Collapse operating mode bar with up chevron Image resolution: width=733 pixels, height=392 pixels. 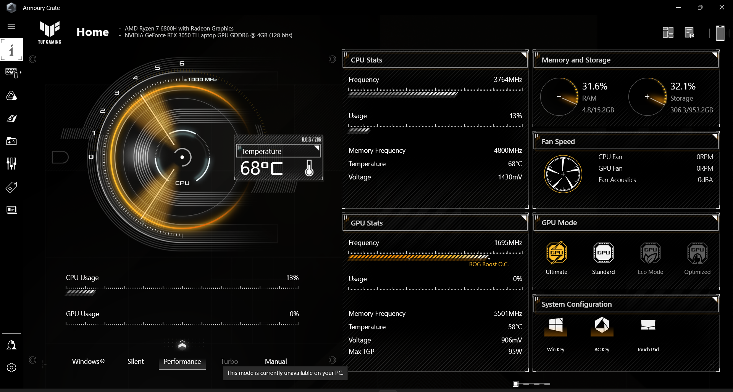pos(182,344)
